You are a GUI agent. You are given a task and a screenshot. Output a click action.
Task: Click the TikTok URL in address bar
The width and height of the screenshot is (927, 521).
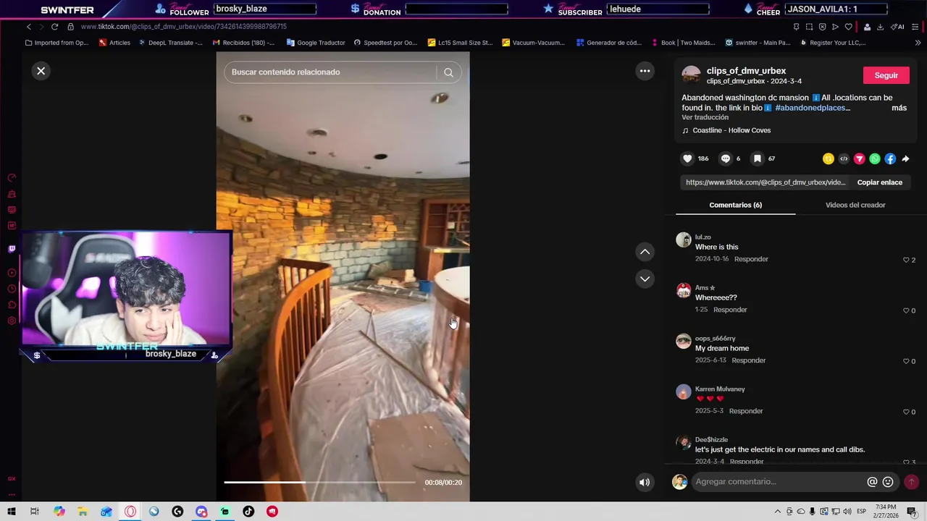(184, 27)
